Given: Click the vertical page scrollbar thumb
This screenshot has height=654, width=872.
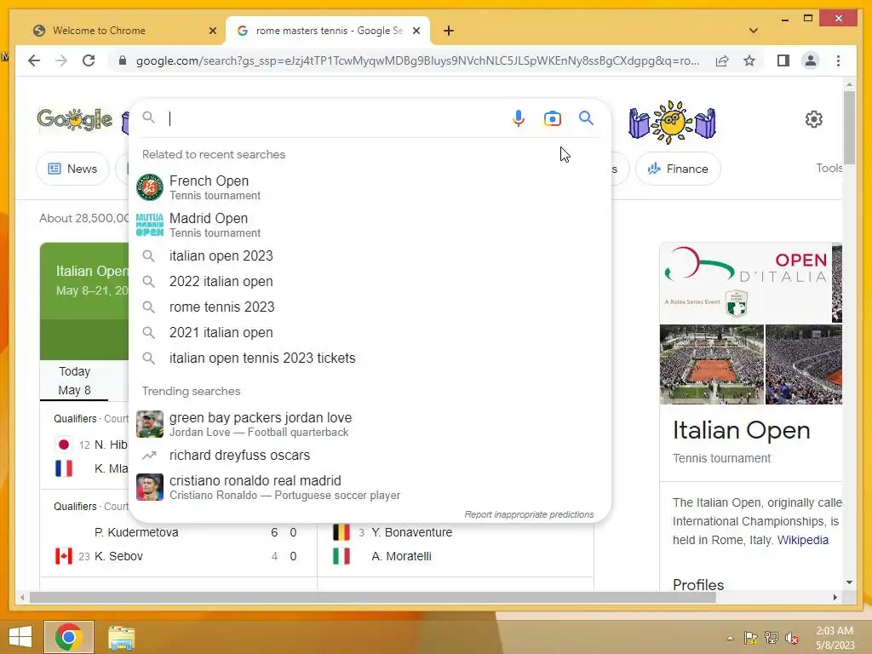Looking at the screenshot, I should [849, 127].
